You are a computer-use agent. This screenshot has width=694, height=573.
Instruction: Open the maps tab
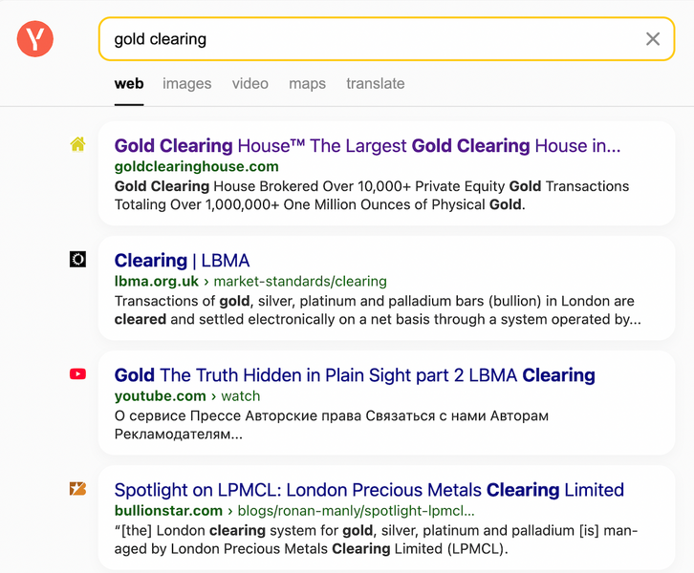tap(307, 83)
